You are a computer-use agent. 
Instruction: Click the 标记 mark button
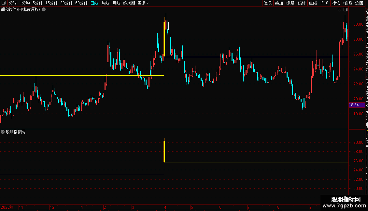(x=336, y=3)
